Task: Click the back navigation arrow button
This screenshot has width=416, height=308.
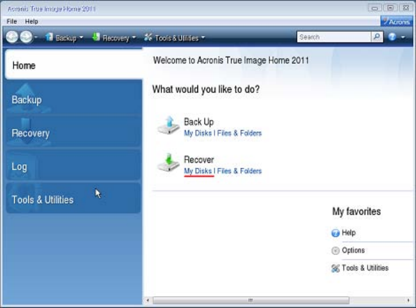Action: point(12,37)
